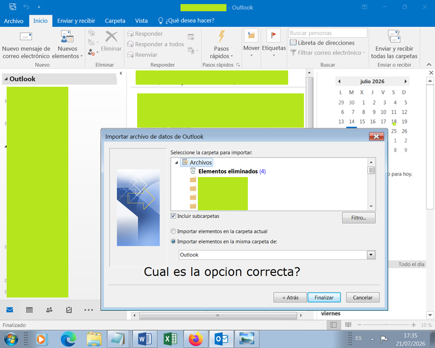Image resolution: width=435 pixels, height=348 pixels.
Task: Cancel the import dialog
Action: coord(363,297)
